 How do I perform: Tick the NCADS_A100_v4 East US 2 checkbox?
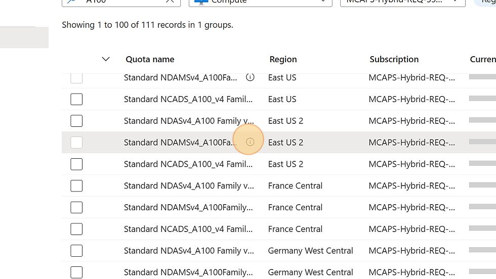click(76, 164)
